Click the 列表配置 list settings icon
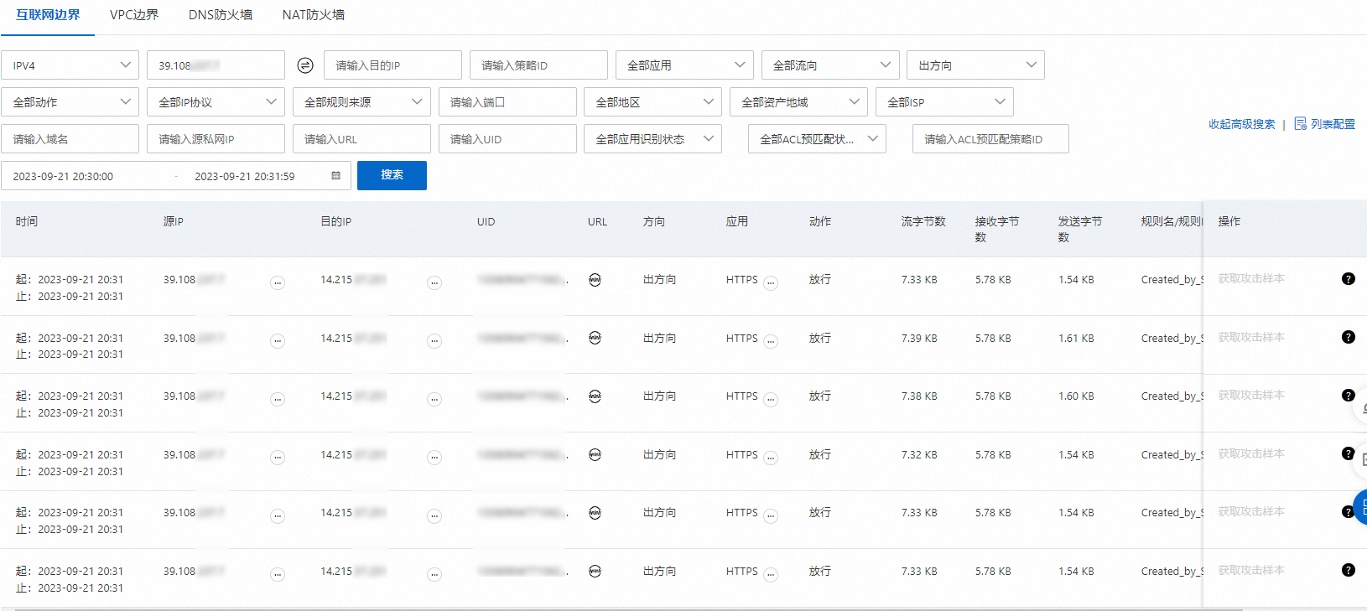Image resolution: width=1367 pixels, height=611 pixels. [x=1300, y=124]
